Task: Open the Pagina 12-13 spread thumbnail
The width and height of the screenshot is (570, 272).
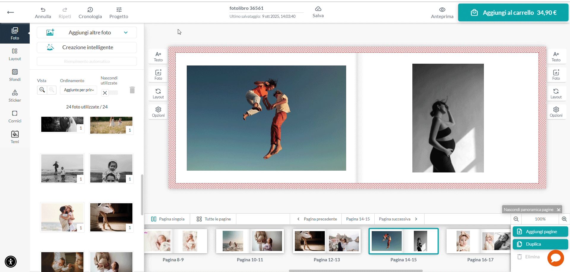Action: pos(327,241)
